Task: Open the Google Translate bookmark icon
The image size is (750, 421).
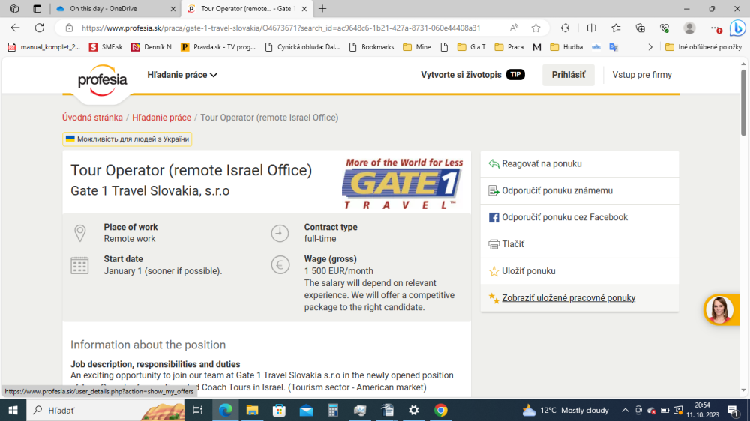Action: click(x=613, y=47)
